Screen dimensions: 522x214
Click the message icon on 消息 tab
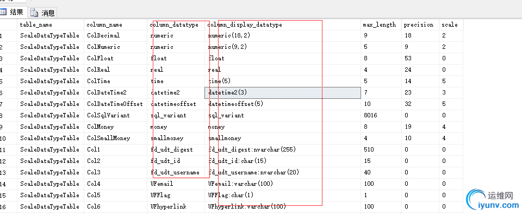coord(34,12)
